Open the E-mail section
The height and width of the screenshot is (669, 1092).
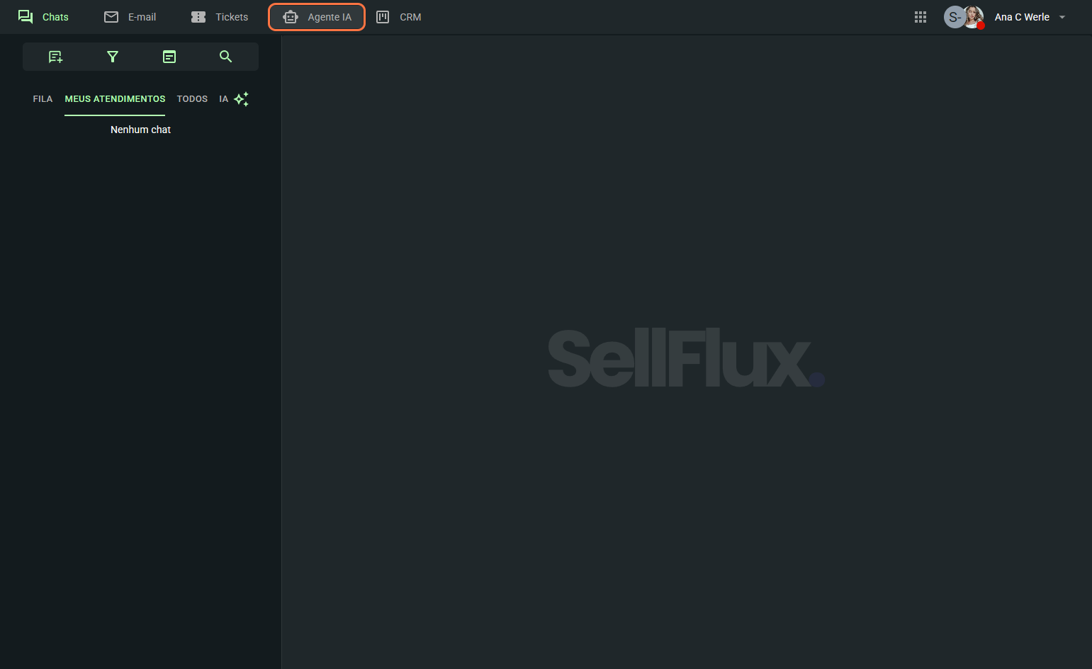tap(130, 17)
